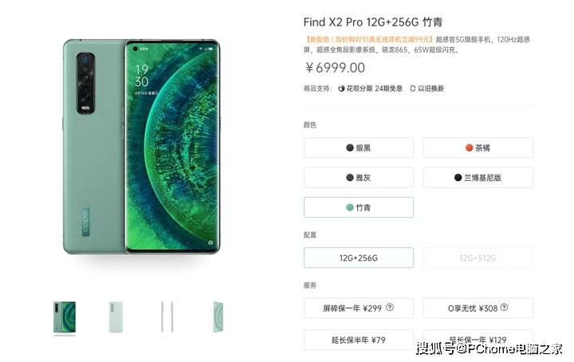Add 延长保半年 ¥79 service

tap(359, 340)
